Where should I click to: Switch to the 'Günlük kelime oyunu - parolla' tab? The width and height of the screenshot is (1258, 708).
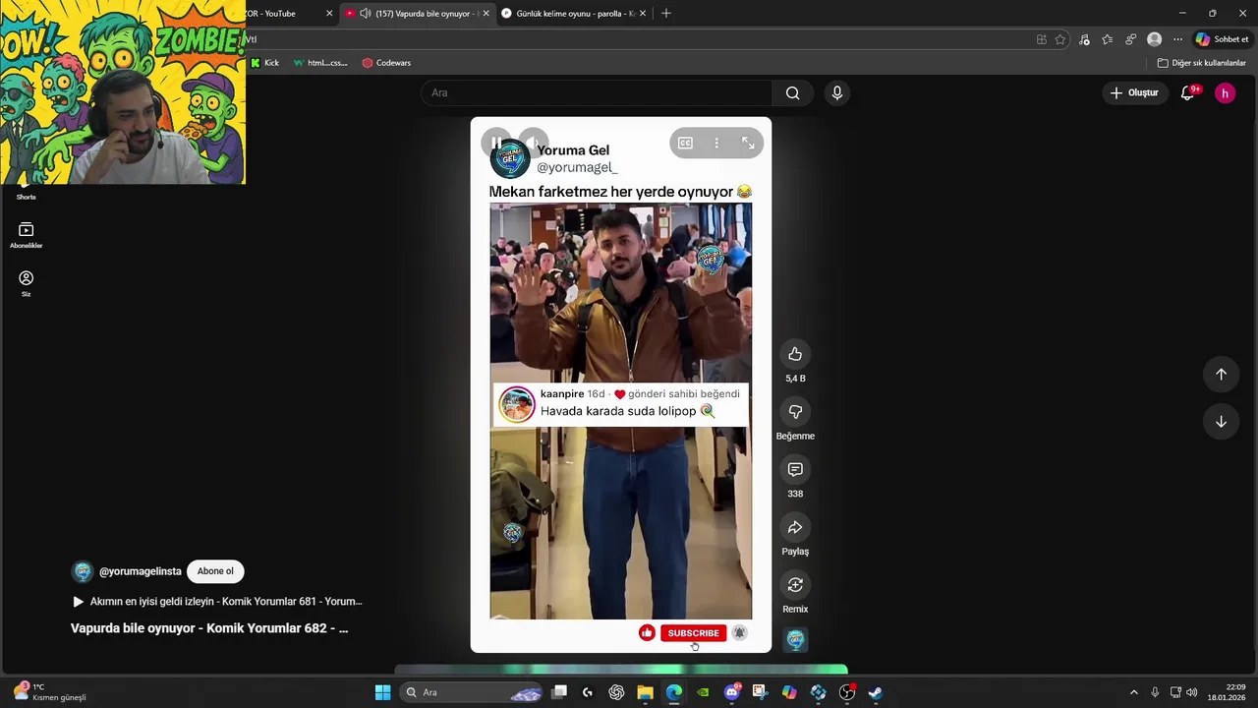point(573,14)
